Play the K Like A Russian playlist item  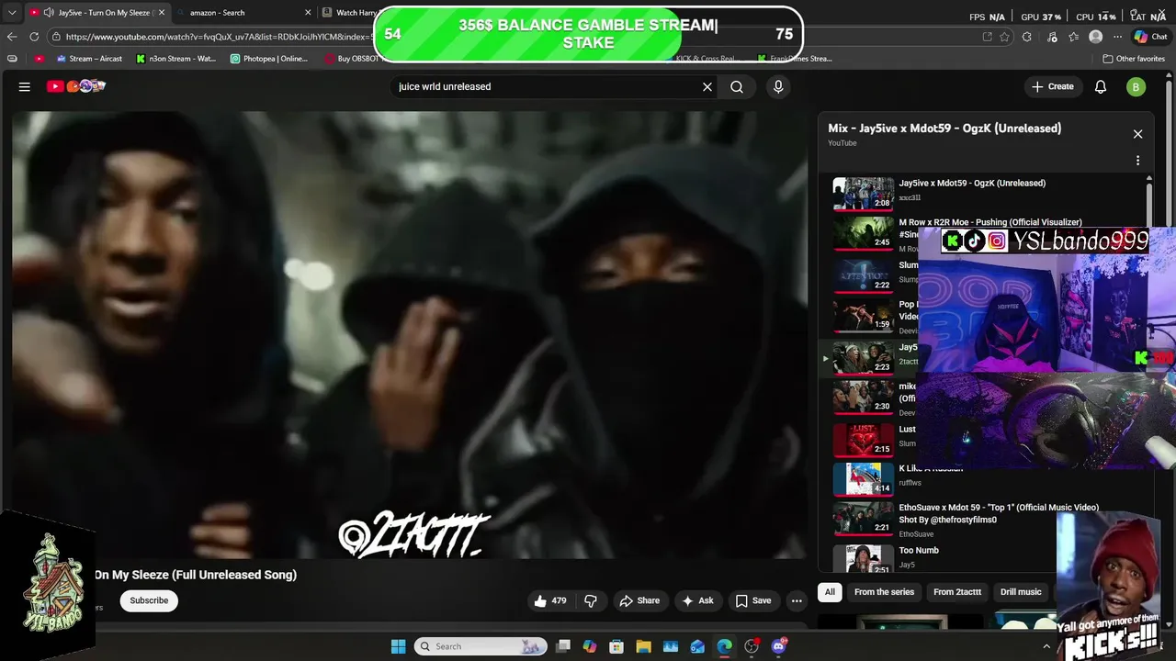tap(983, 478)
